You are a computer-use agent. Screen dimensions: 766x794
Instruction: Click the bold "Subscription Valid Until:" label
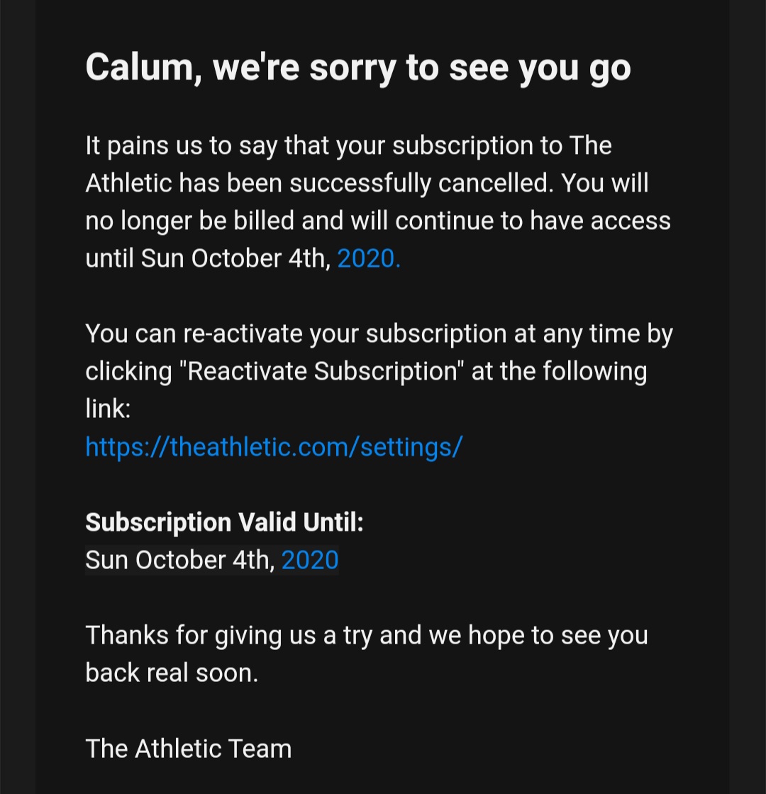click(224, 522)
